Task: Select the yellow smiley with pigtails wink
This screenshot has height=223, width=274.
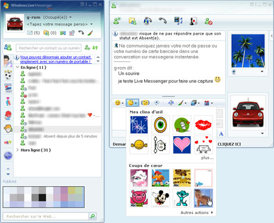Action: (139, 145)
